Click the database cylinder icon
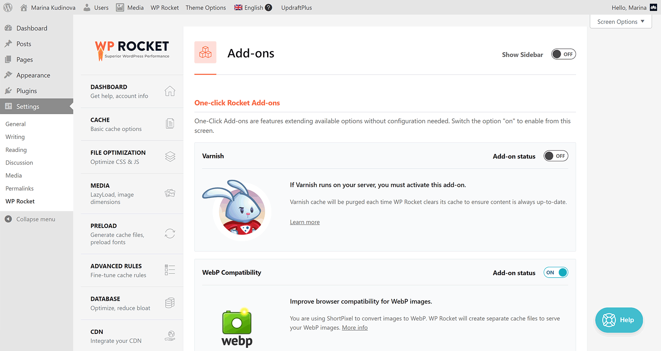 click(x=170, y=303)
